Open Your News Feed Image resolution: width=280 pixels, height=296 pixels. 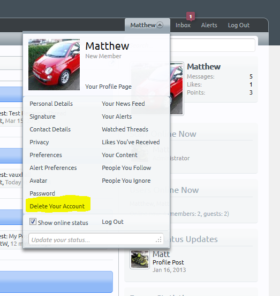pos(123,104)
